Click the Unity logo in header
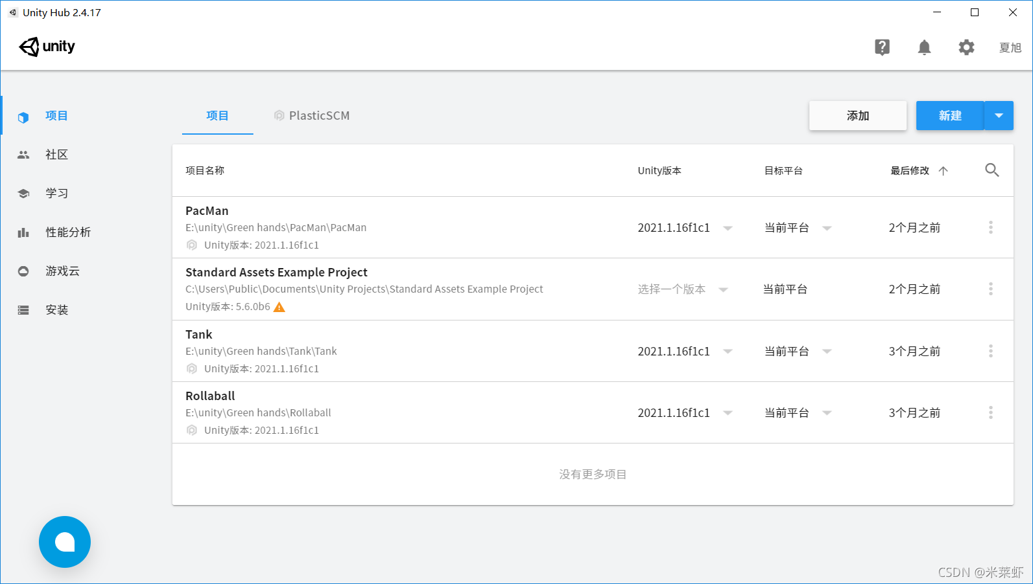The image size is (1033, 584). tap(47, 47)
